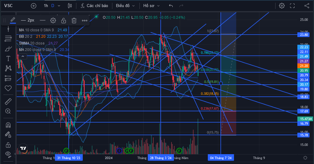Viewport: 314px width, 164px height.
Task: Click the 0.786(22.13) Fibonacci level label
Action: [x=210, y=53]
